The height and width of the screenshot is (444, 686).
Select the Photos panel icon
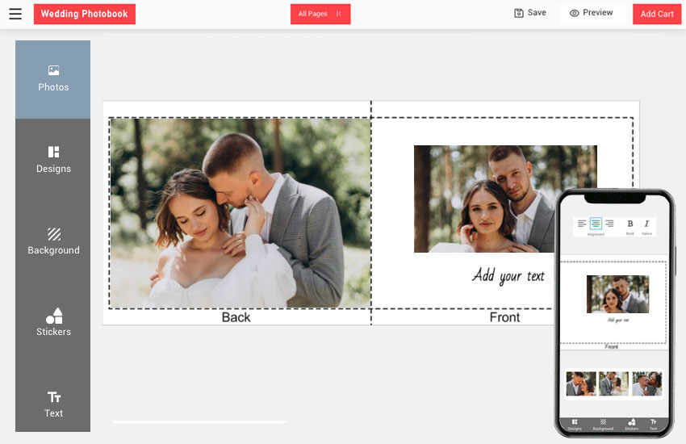pos(53,70)
